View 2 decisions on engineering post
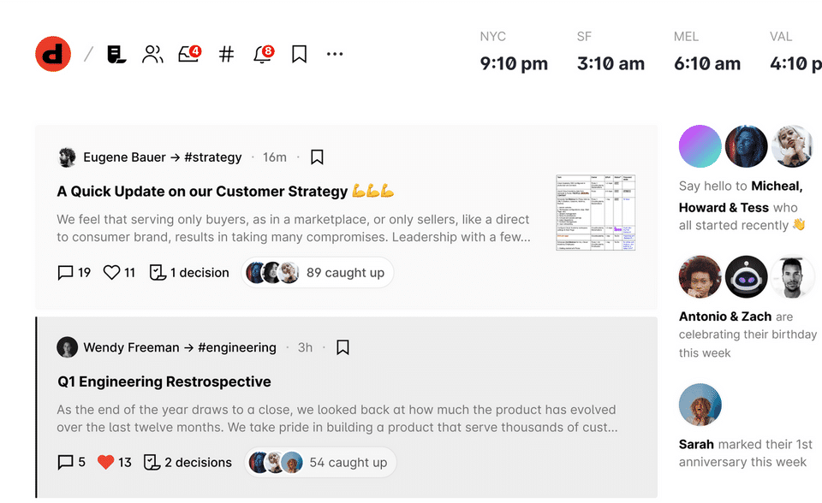 point(188,463)
